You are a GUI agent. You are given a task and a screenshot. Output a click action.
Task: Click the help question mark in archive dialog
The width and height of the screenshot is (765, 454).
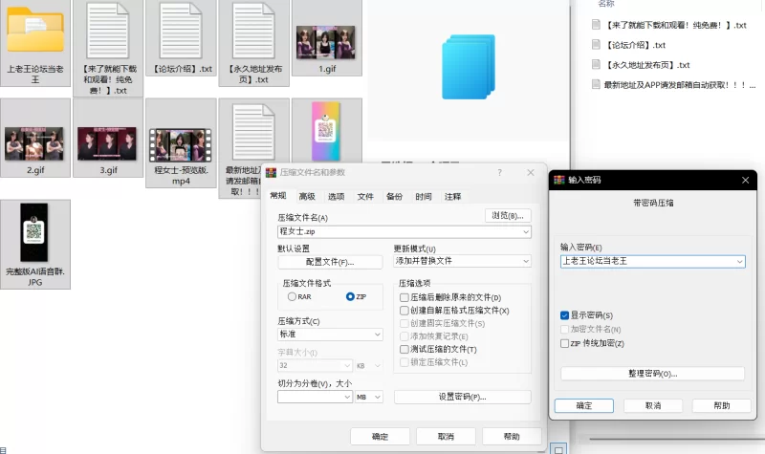499,172
